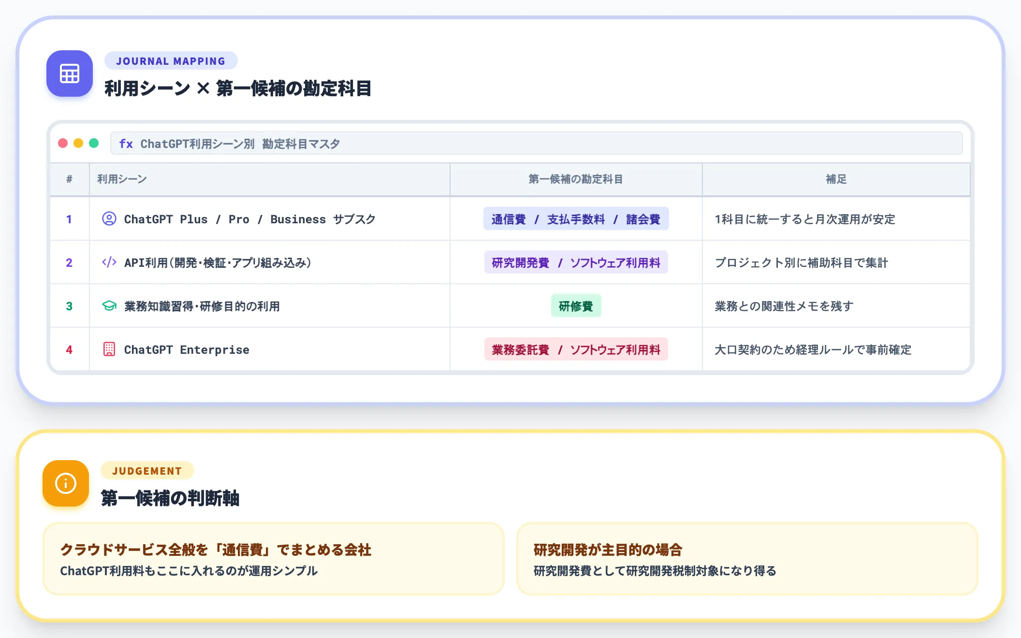The width and height of the screenshot is (1021, 638).
Task: Click the building icon beside ChatGPT Enterprise
Action: tap(109, 349)
